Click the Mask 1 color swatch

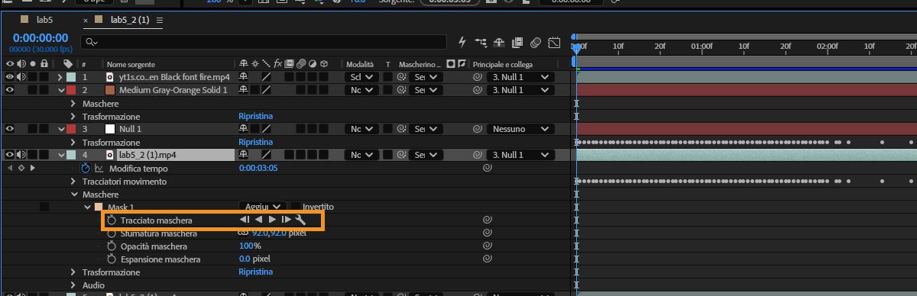tap(99, 207)
